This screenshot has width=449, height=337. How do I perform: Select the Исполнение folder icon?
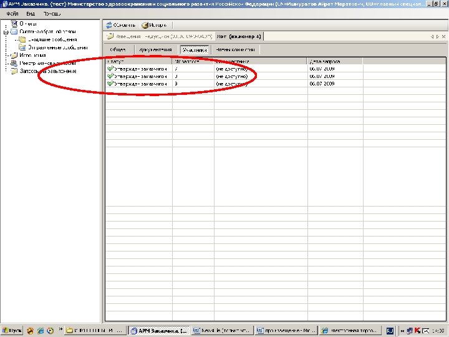tap(14, 56)
